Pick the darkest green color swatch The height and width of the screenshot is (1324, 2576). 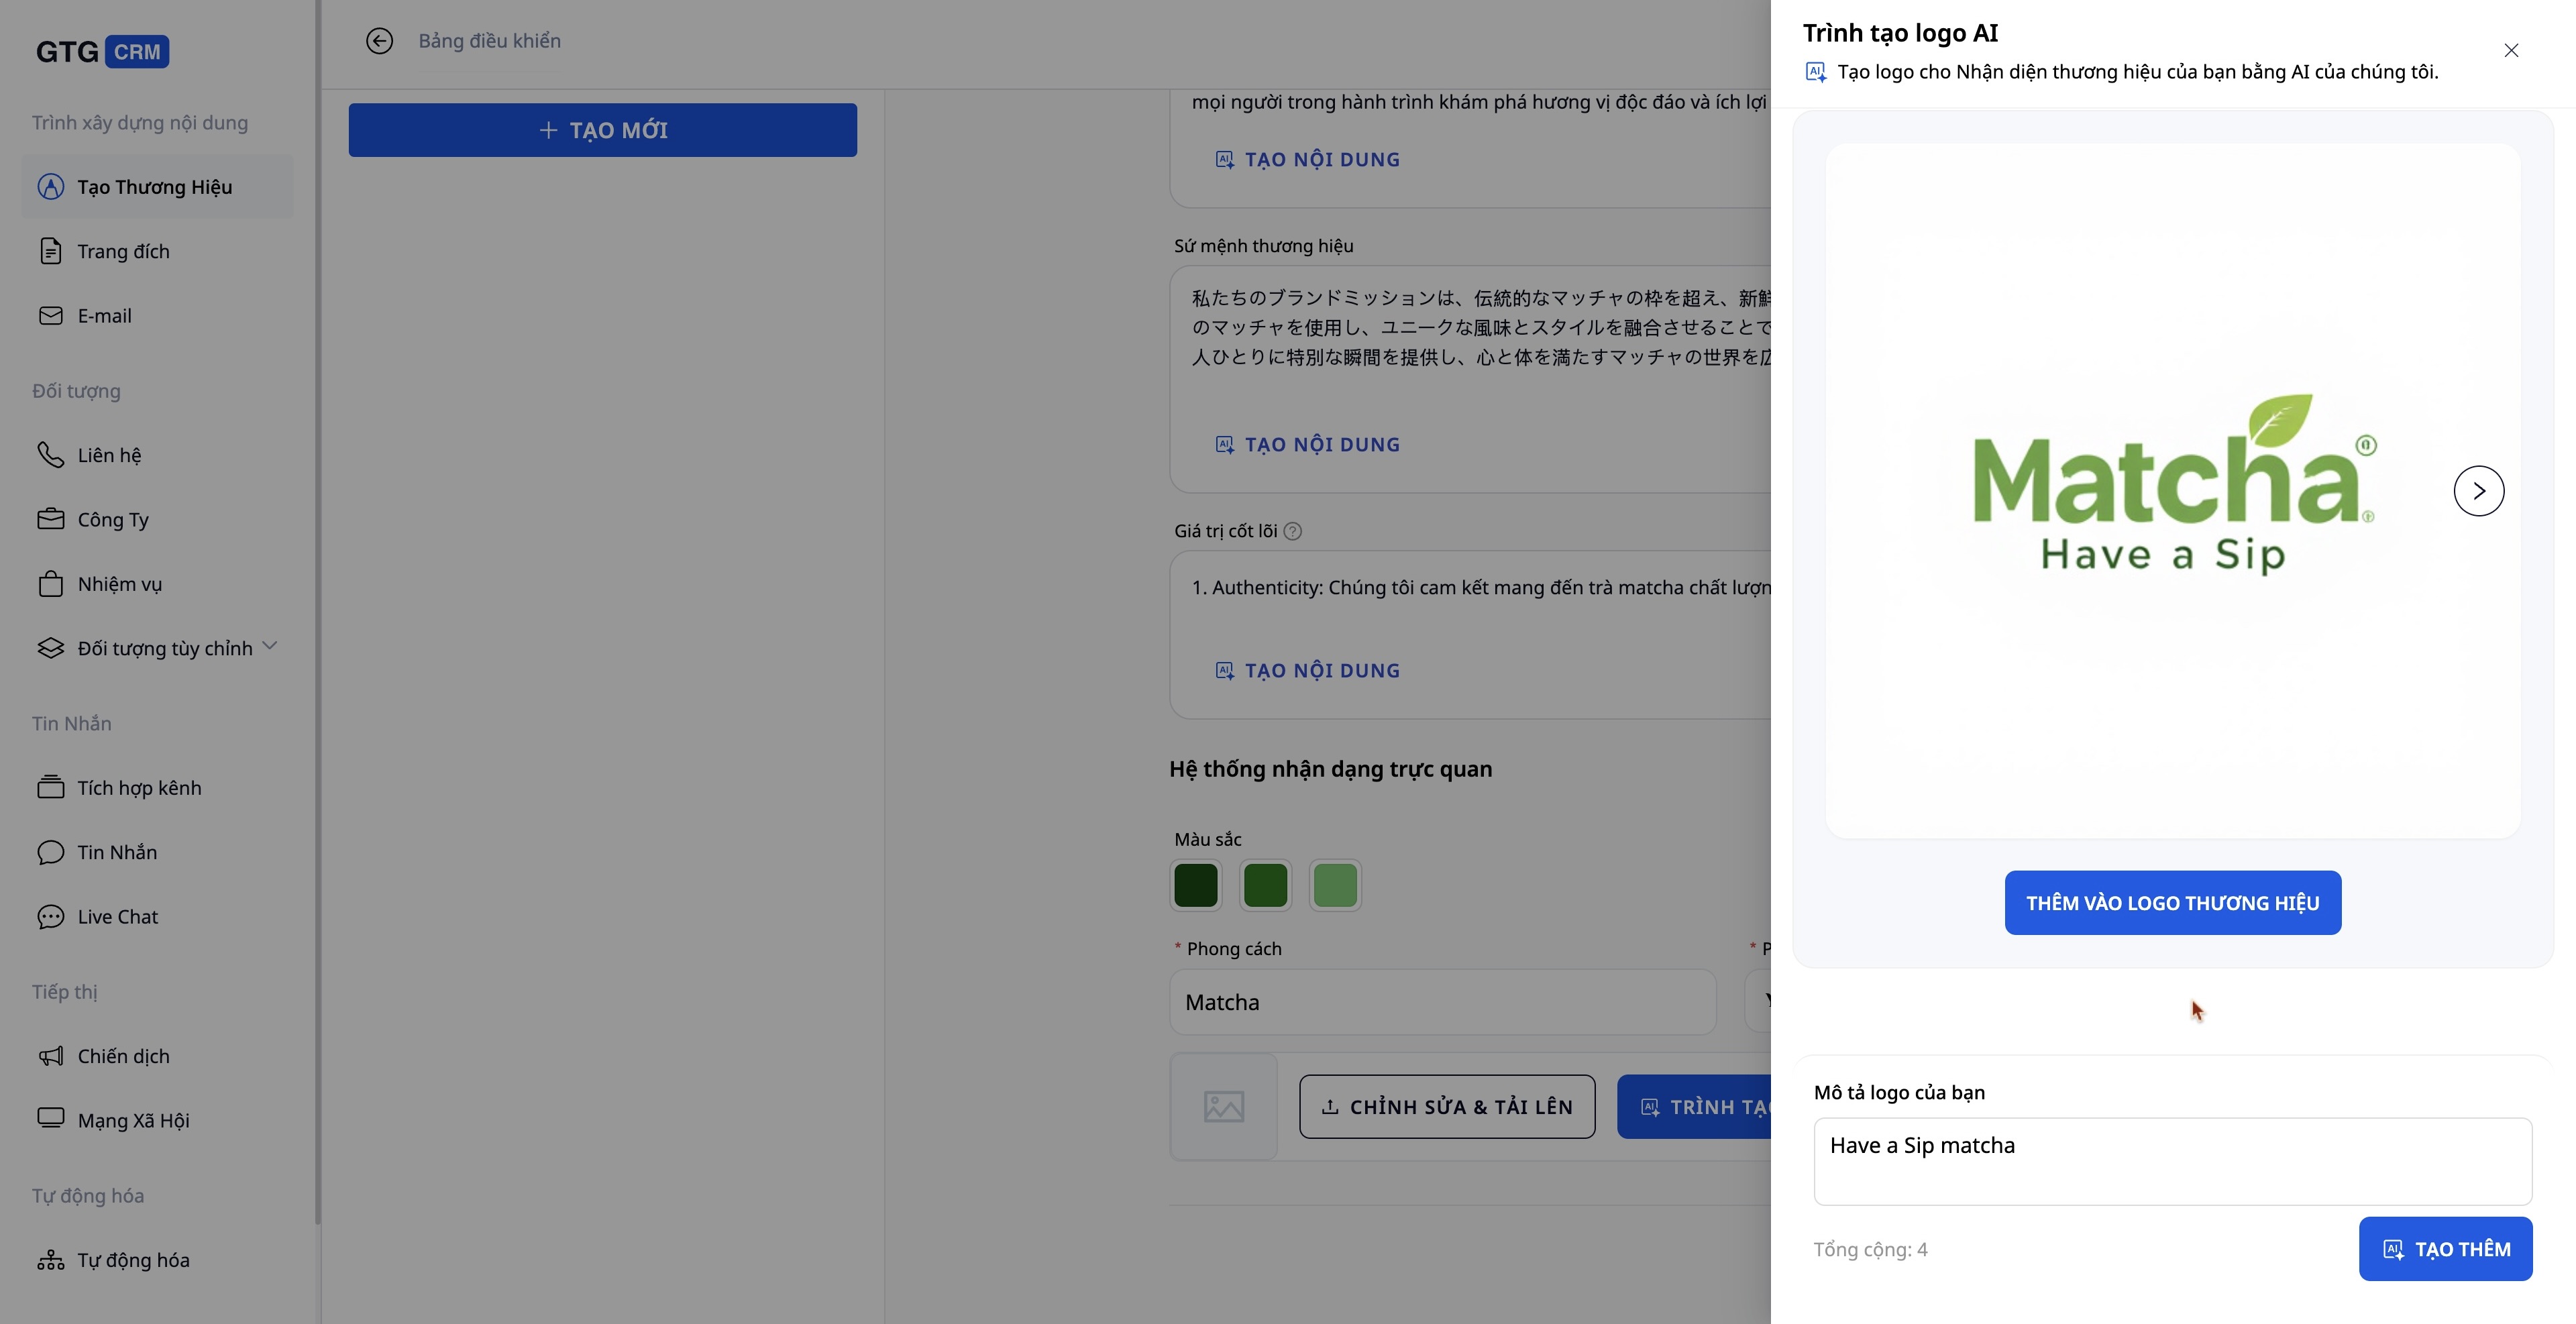[1196, 885]
